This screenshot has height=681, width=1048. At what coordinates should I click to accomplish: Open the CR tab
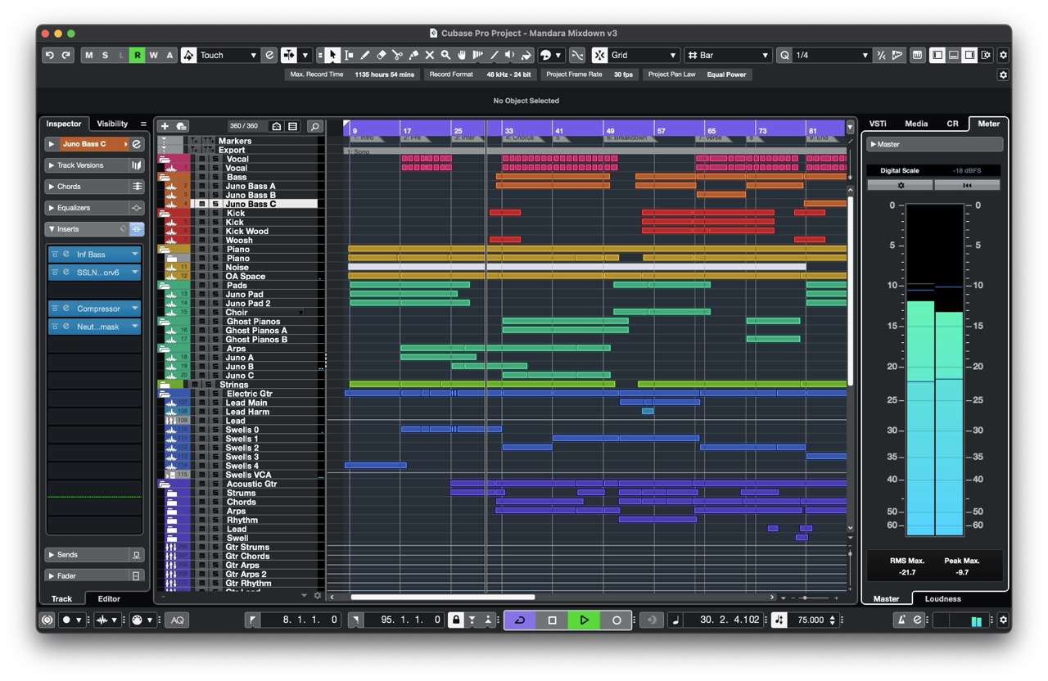[952, 124]
